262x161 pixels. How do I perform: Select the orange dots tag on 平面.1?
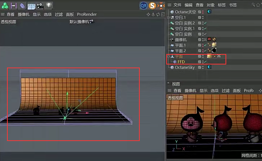pyautogui.click(x=209, y=44)
